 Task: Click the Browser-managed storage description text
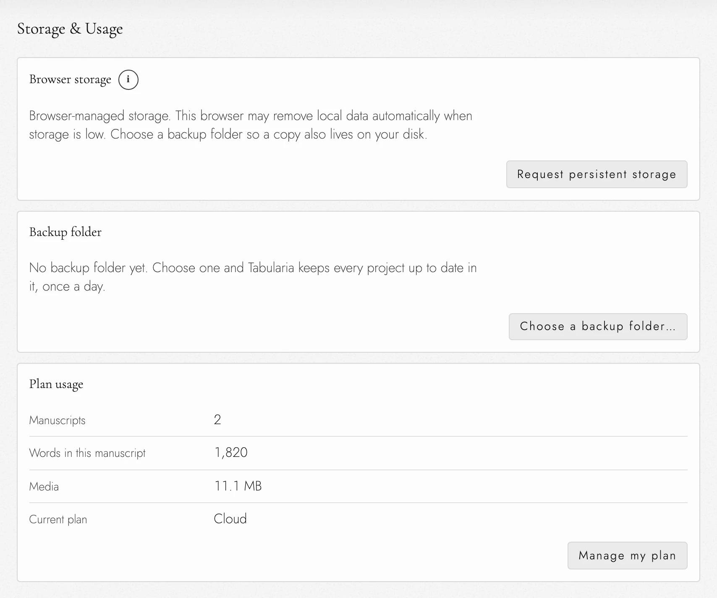pyautogui.click(x=251, y=125)
